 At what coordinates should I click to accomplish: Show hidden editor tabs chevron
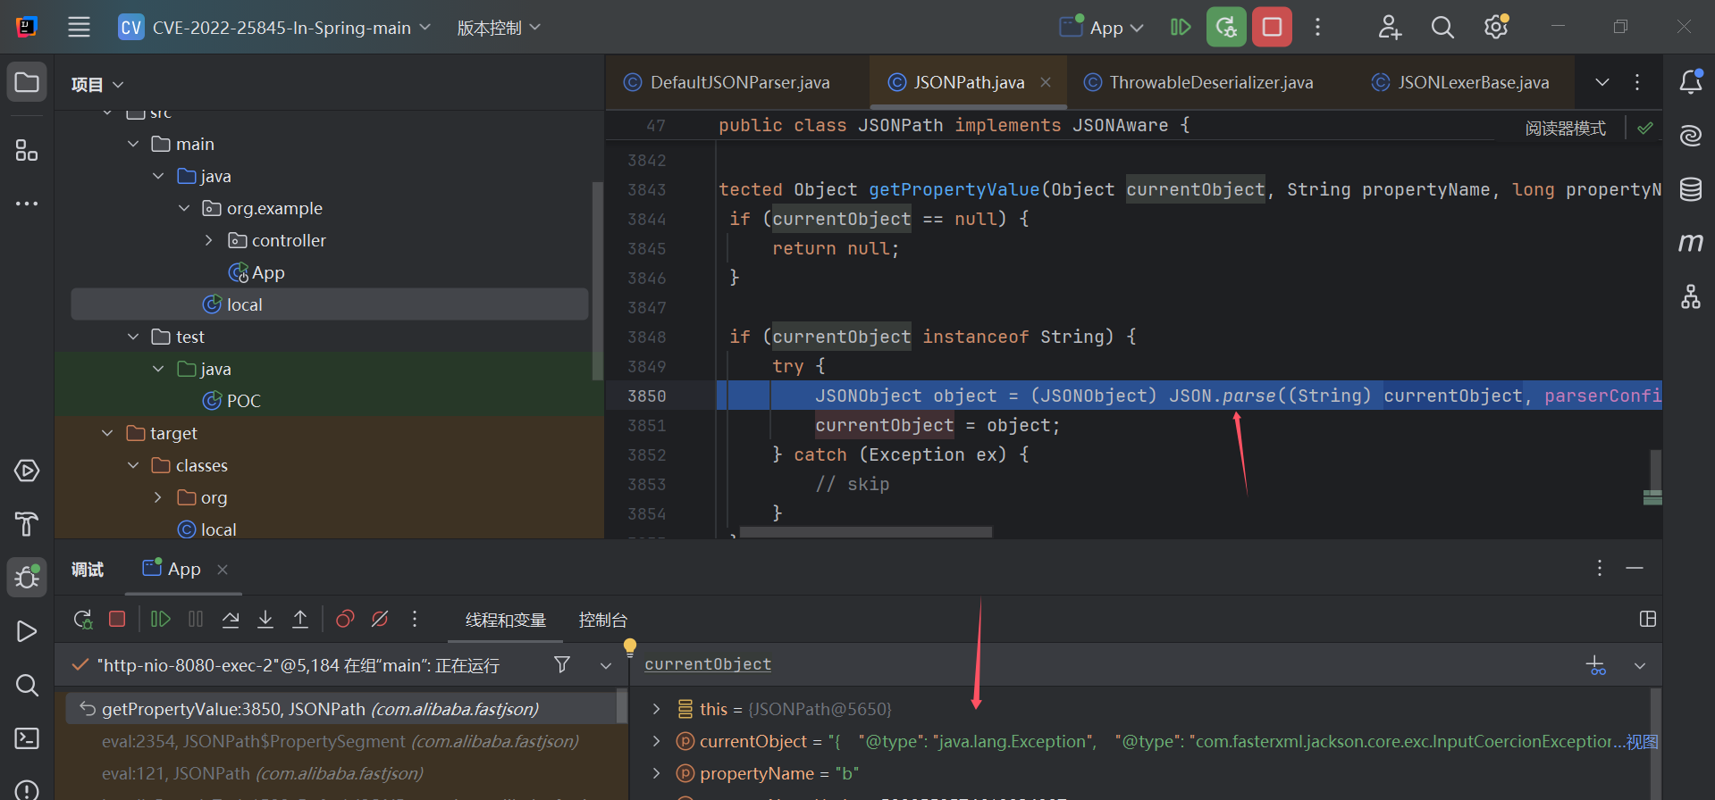[x=1602, y=82]
